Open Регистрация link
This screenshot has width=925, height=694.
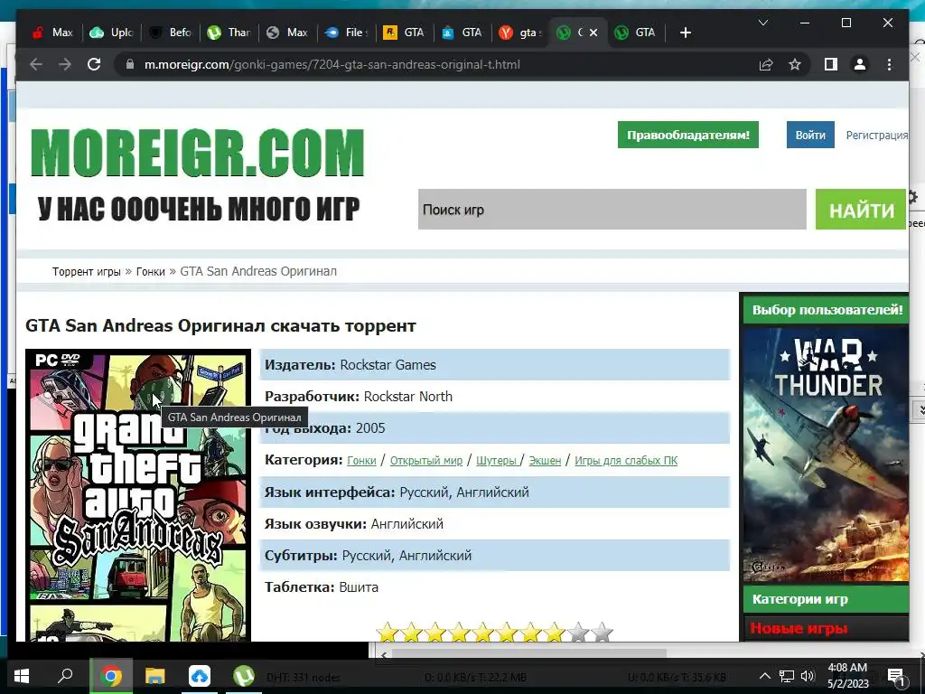point(876,136)
